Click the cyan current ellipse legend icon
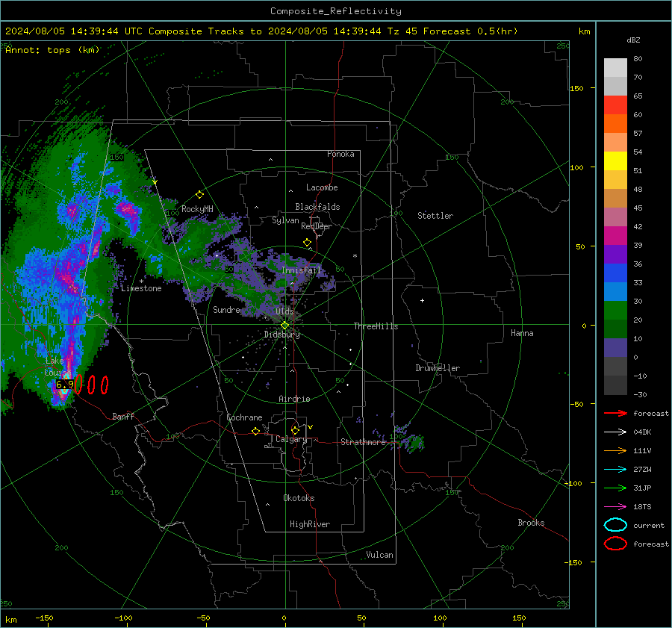The height and width of the screenshot is (628, 672). coord(615,525)
